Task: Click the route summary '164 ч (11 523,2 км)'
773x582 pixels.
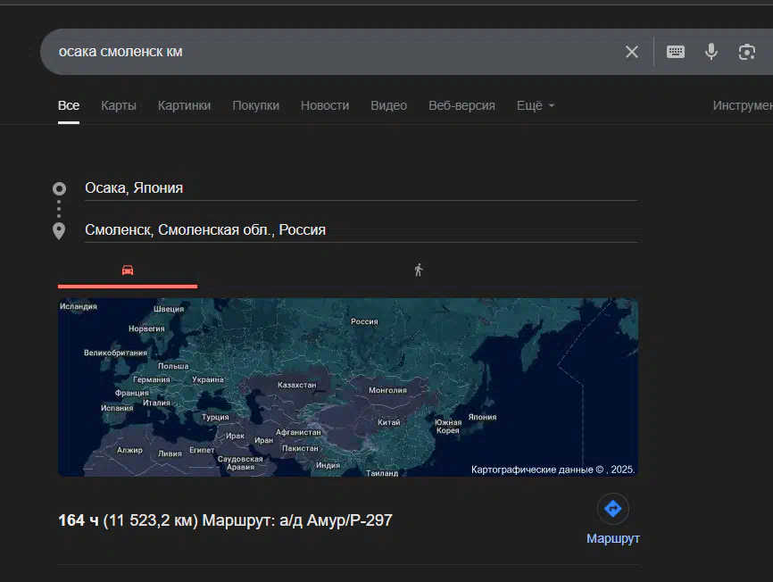Action: click(x=129, y=520)
